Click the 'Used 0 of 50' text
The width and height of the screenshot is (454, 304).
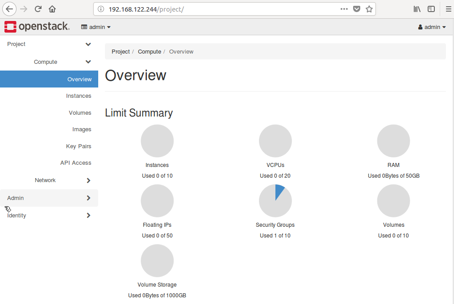(157, 236)
